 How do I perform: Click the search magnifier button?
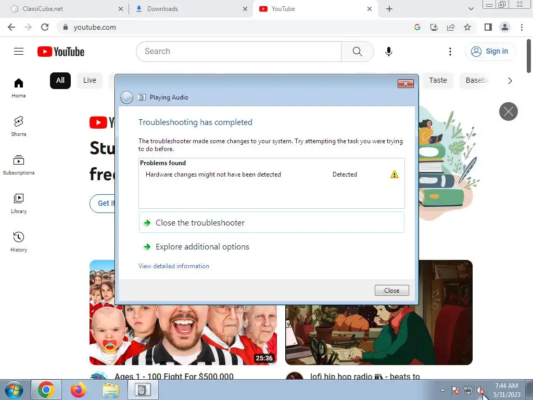point(357,52)
